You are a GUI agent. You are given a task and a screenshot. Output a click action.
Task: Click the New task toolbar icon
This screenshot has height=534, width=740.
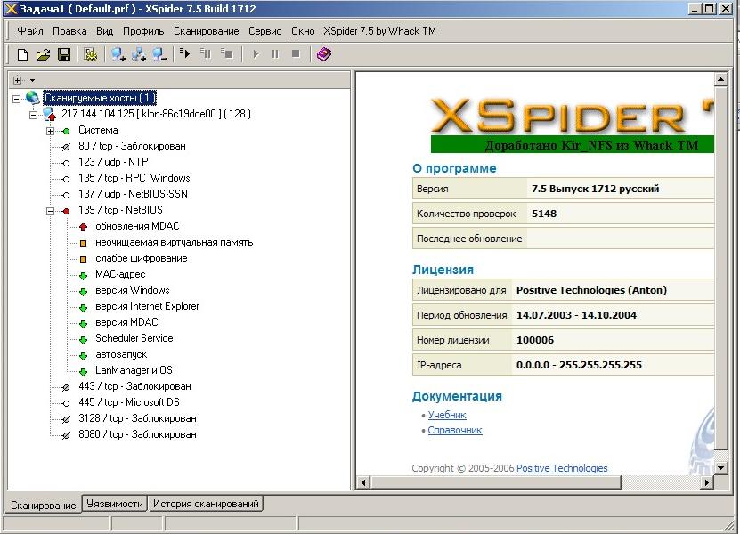22,54
